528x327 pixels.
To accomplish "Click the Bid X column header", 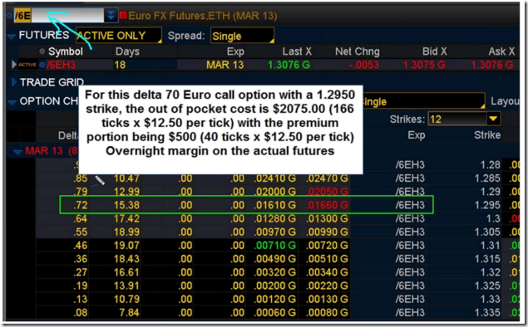I will pos(435,51).
